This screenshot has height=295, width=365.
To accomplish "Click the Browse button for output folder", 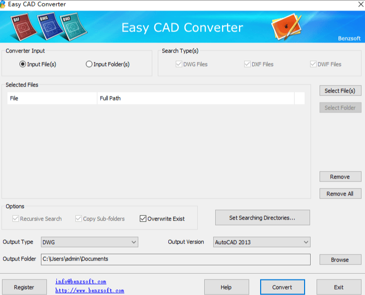I will 341,259.
